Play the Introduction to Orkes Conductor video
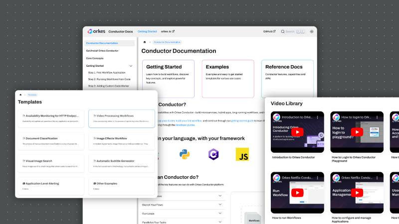The image size is (399, 224). (297, 132)
